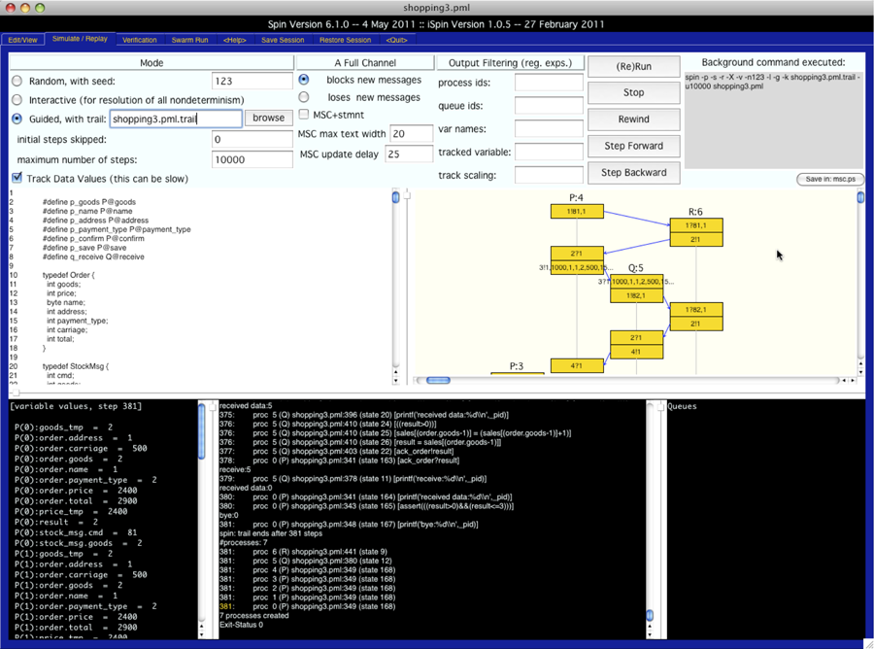Click code line "#define p_goods P@goods"
Viewport: 874px width, 649px height.
click(x=89, y=202)
